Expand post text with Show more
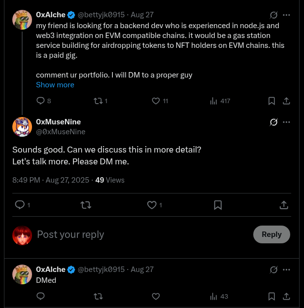Viewport: 304px width, 308px height. pyautogui.click(x=55, y=85)
